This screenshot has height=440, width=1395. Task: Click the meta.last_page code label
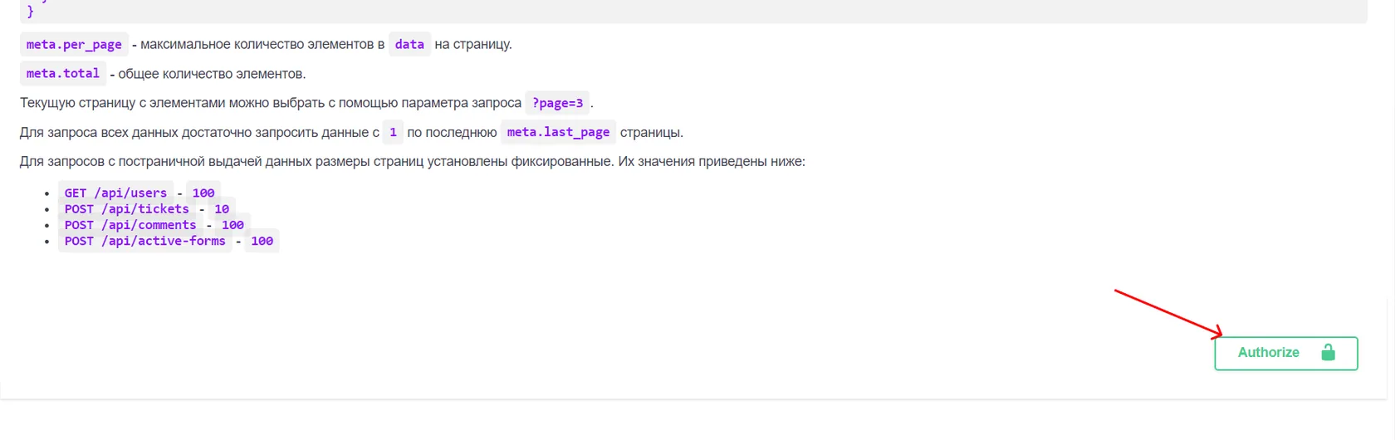pyautogui.click(x=558, y=132)
